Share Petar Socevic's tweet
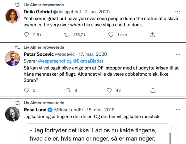The image size is (186, 144). point(153,90)
